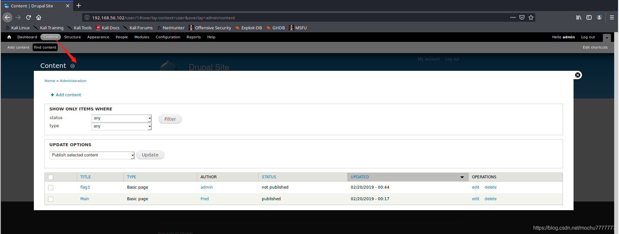Click the plus Add content action link
This screenshot has width=619, height=234.
pos(66,95)
